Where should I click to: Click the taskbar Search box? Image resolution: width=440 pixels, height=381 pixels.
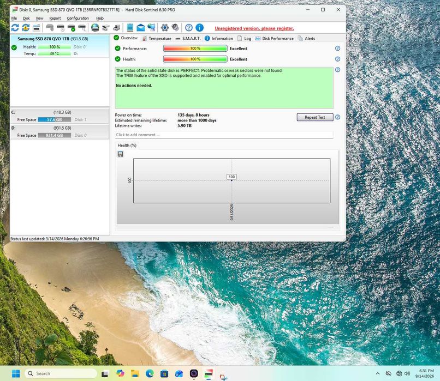click(61, 373)
